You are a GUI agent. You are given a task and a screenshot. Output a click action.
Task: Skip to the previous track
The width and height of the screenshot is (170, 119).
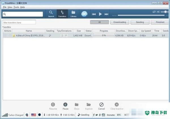pyautogui.click(x=94, y=14)
